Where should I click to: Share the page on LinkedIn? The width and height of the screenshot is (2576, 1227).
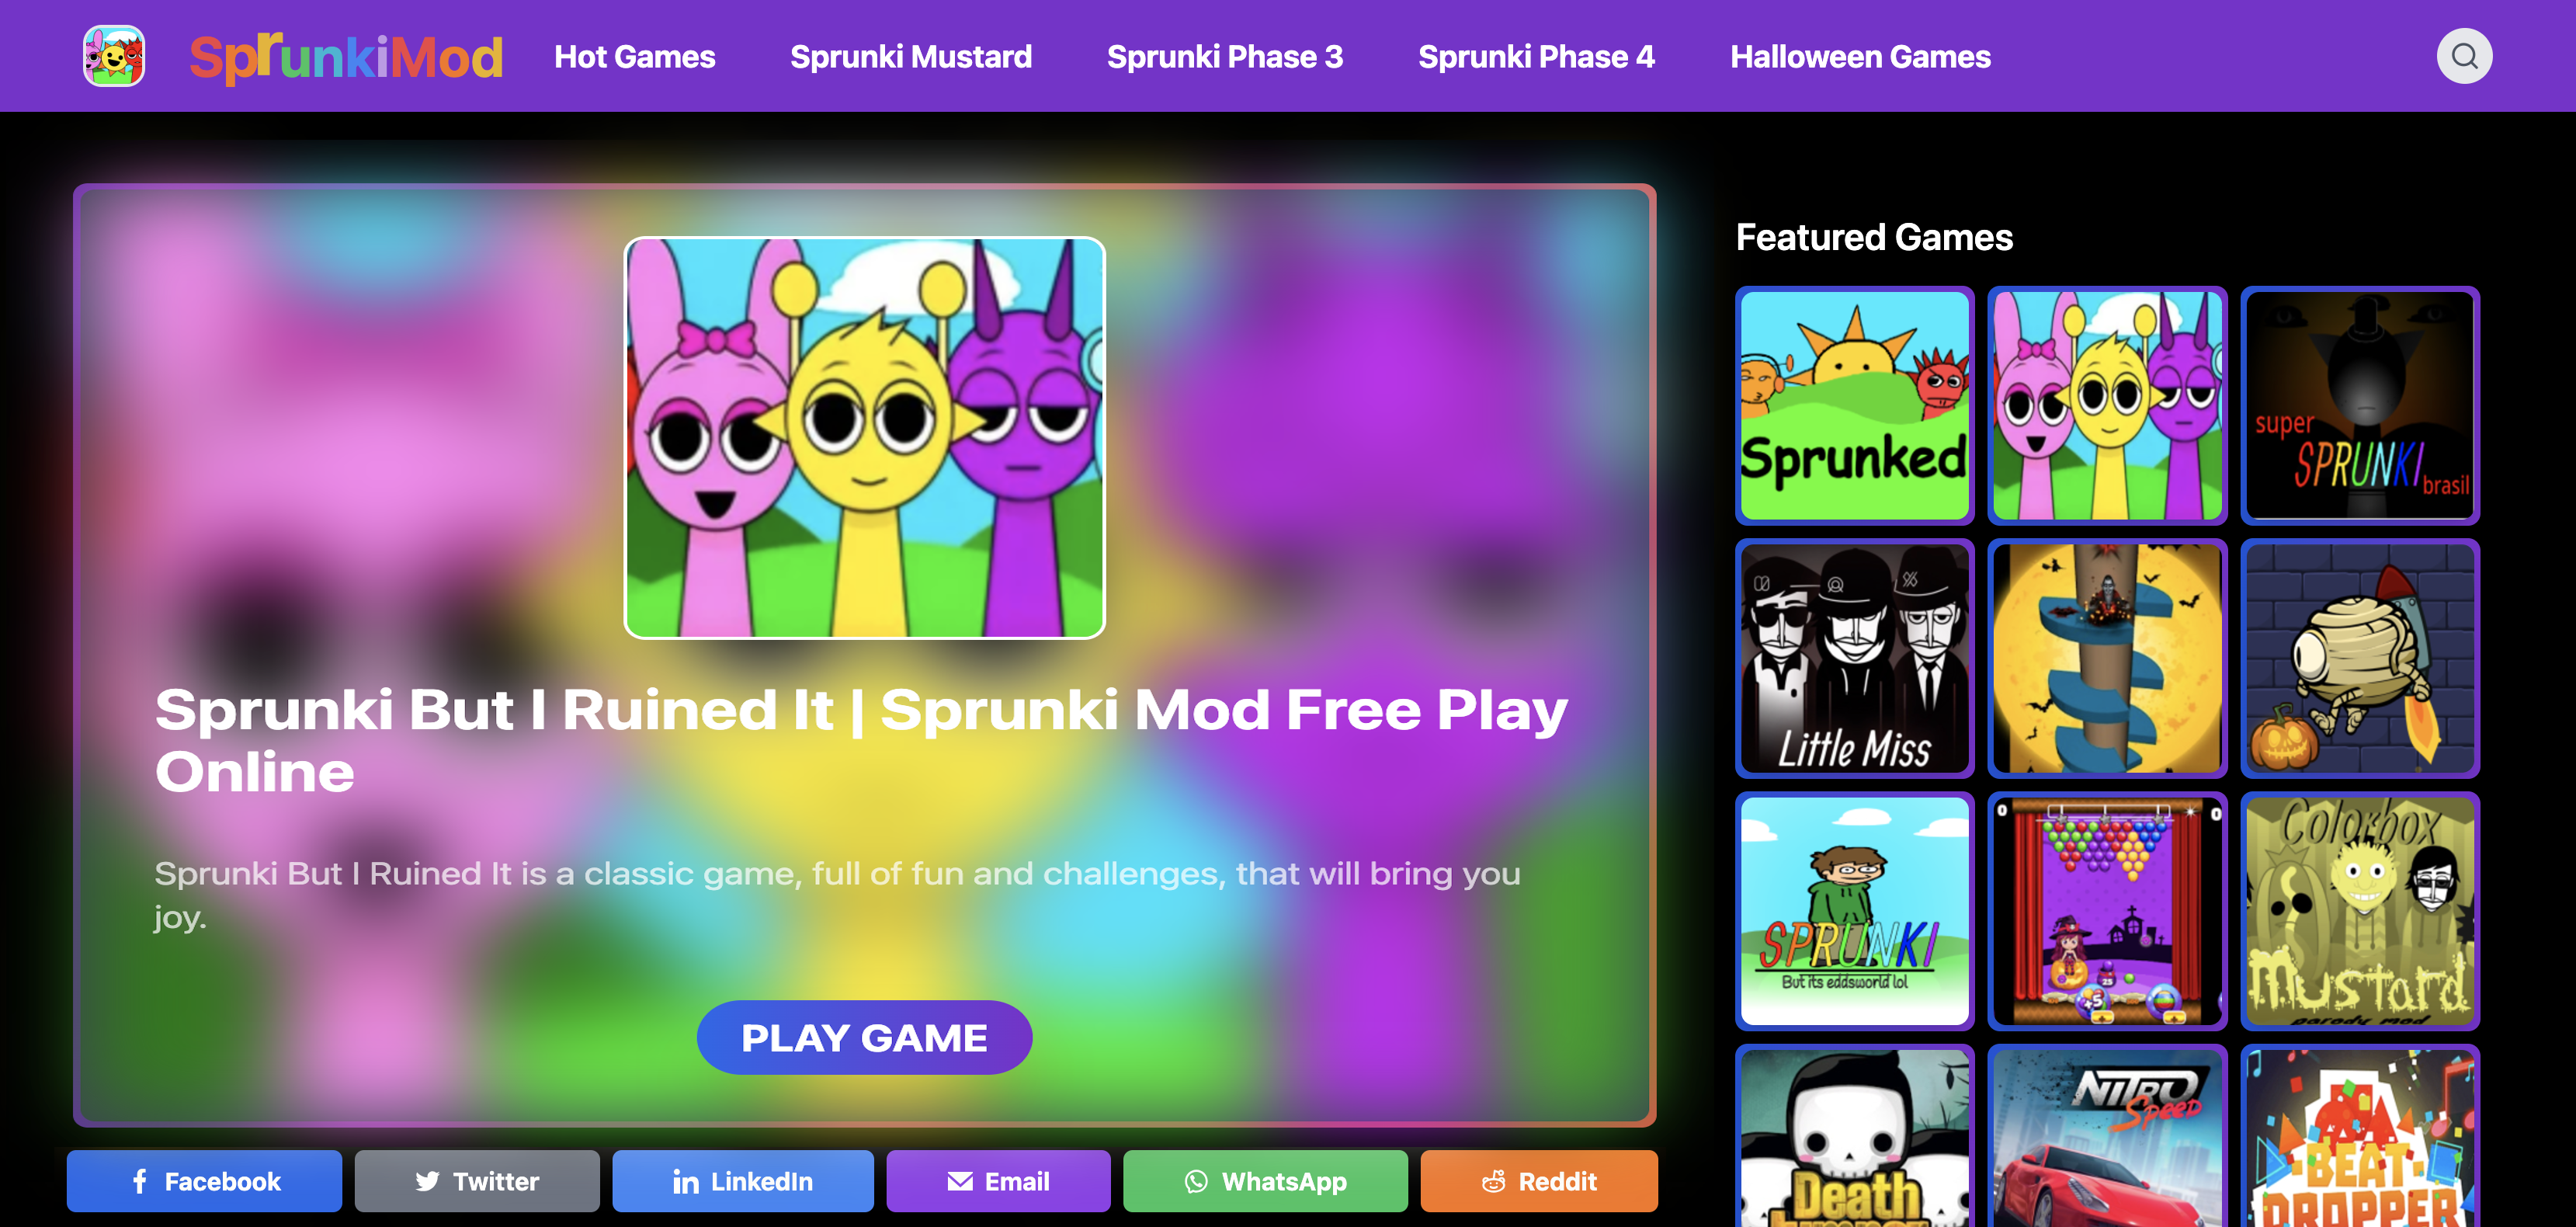743,1181
